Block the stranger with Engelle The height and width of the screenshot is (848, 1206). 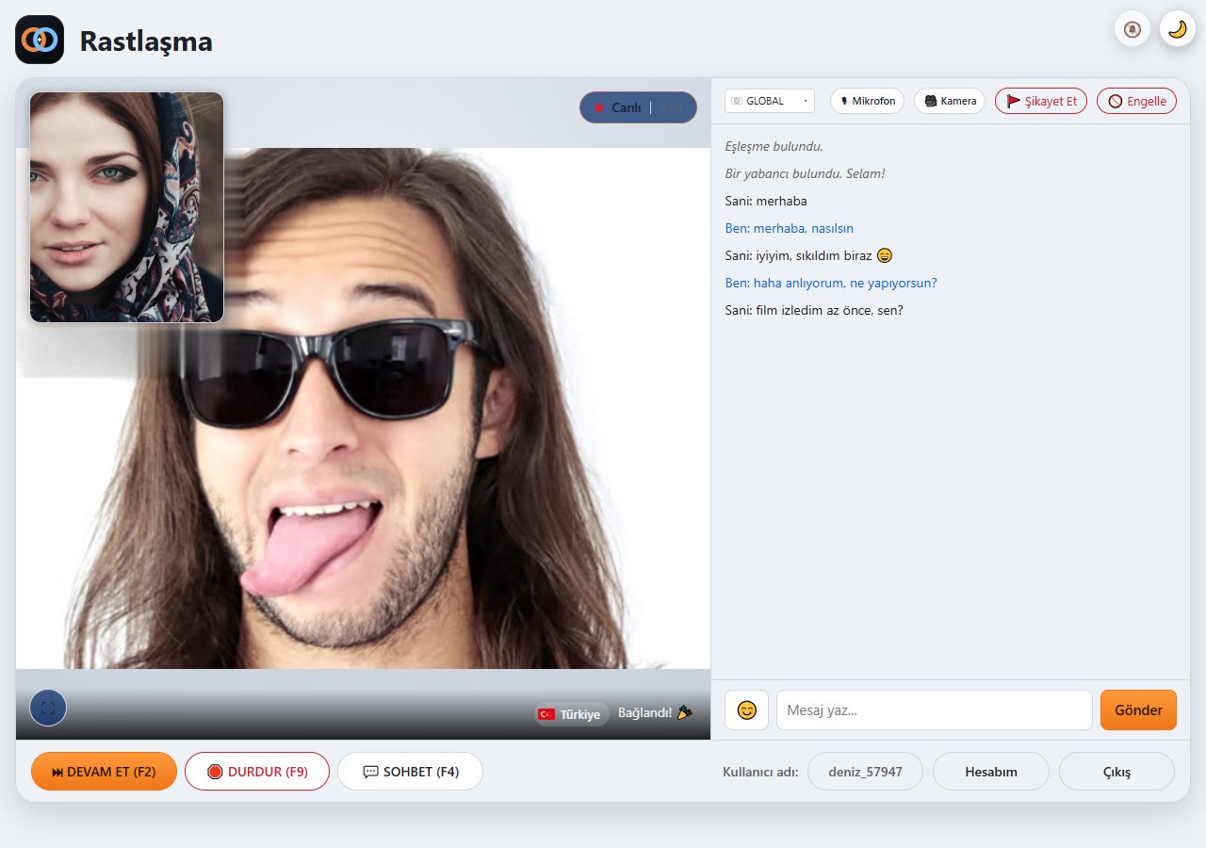tap(1137, 101)
